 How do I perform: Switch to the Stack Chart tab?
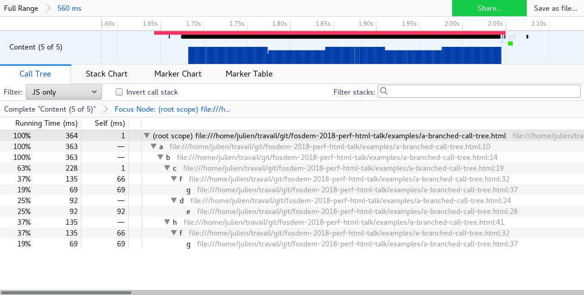[x=107, y=74]
